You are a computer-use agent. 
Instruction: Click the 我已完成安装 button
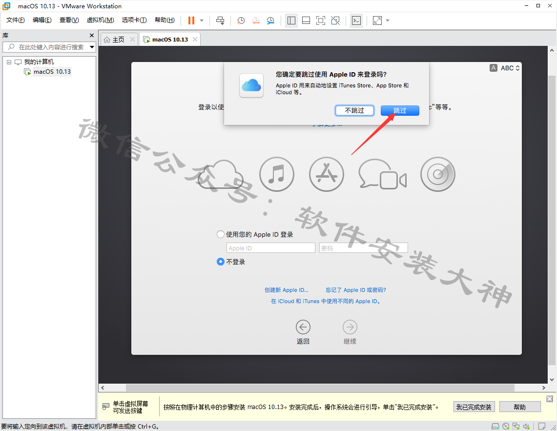coord(474,407)
